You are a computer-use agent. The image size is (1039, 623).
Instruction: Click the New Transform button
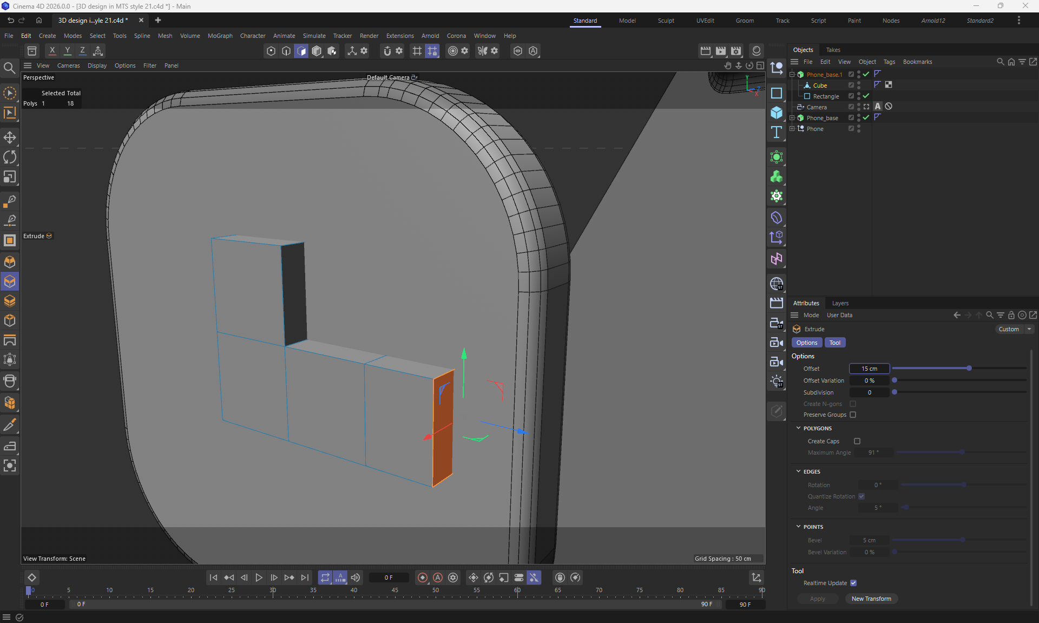click(x=871, y=599)
